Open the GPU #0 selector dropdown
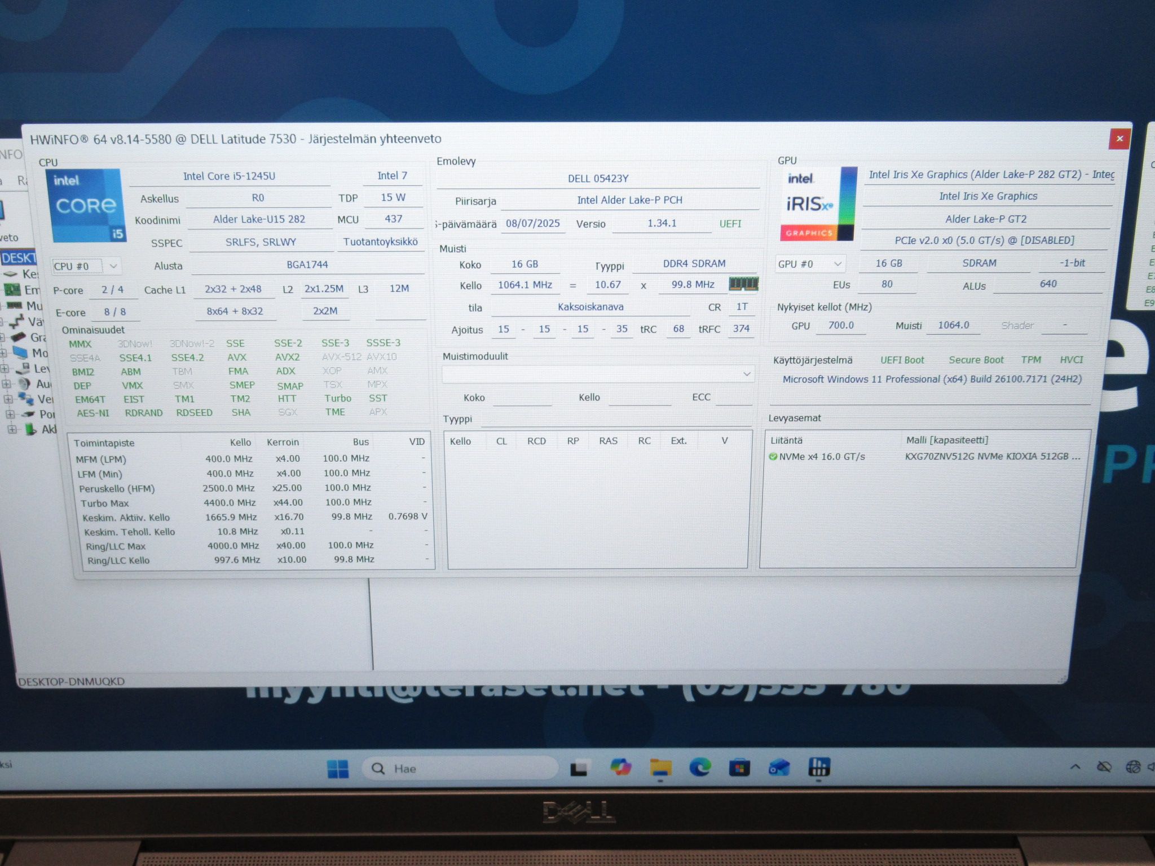 [x=810, y=264]
